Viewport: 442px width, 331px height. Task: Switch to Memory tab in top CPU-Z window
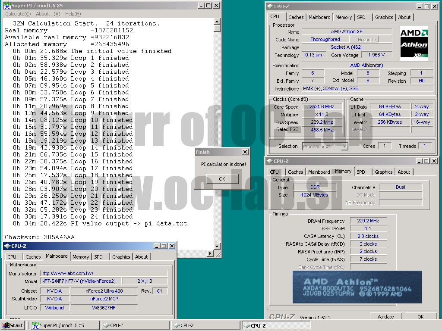tap(343, 17)
